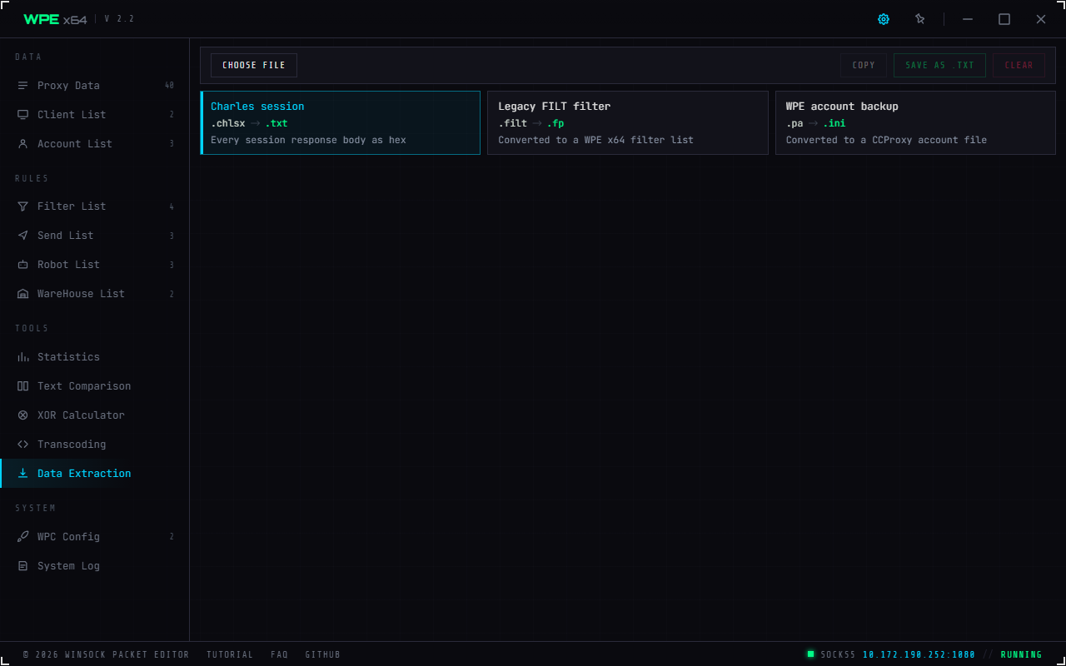Image resolution: width=1066 pixels, height=666 pixels.
Task: Open the Send List page
Action: click(x=95, y=236)
